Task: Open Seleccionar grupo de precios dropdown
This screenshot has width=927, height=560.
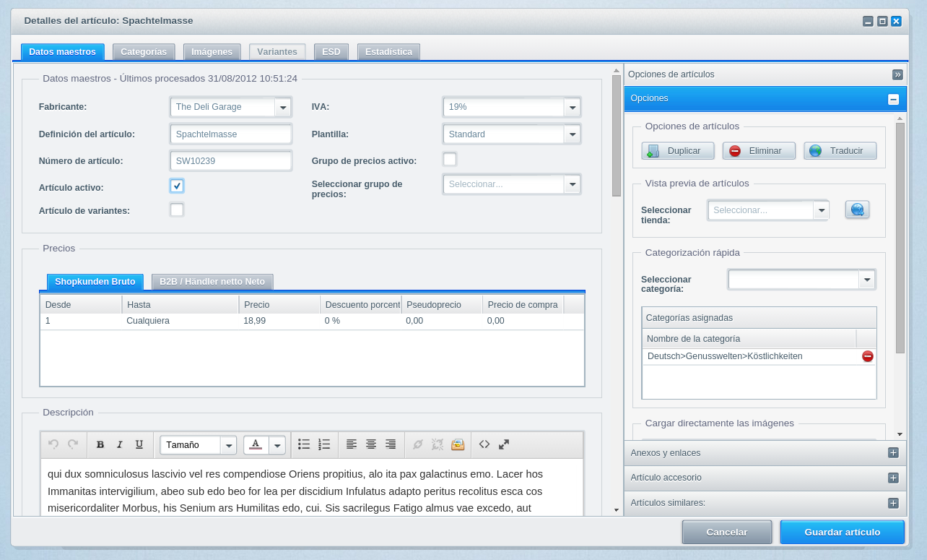Action: click(x=572, y=184)
